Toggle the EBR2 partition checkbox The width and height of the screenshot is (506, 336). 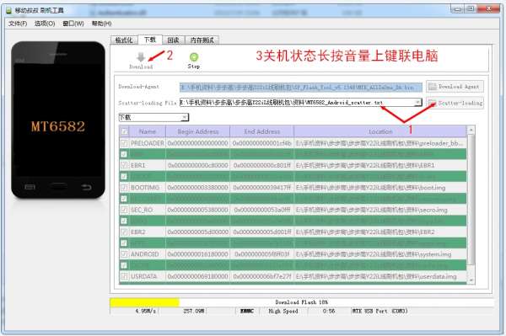124,232
